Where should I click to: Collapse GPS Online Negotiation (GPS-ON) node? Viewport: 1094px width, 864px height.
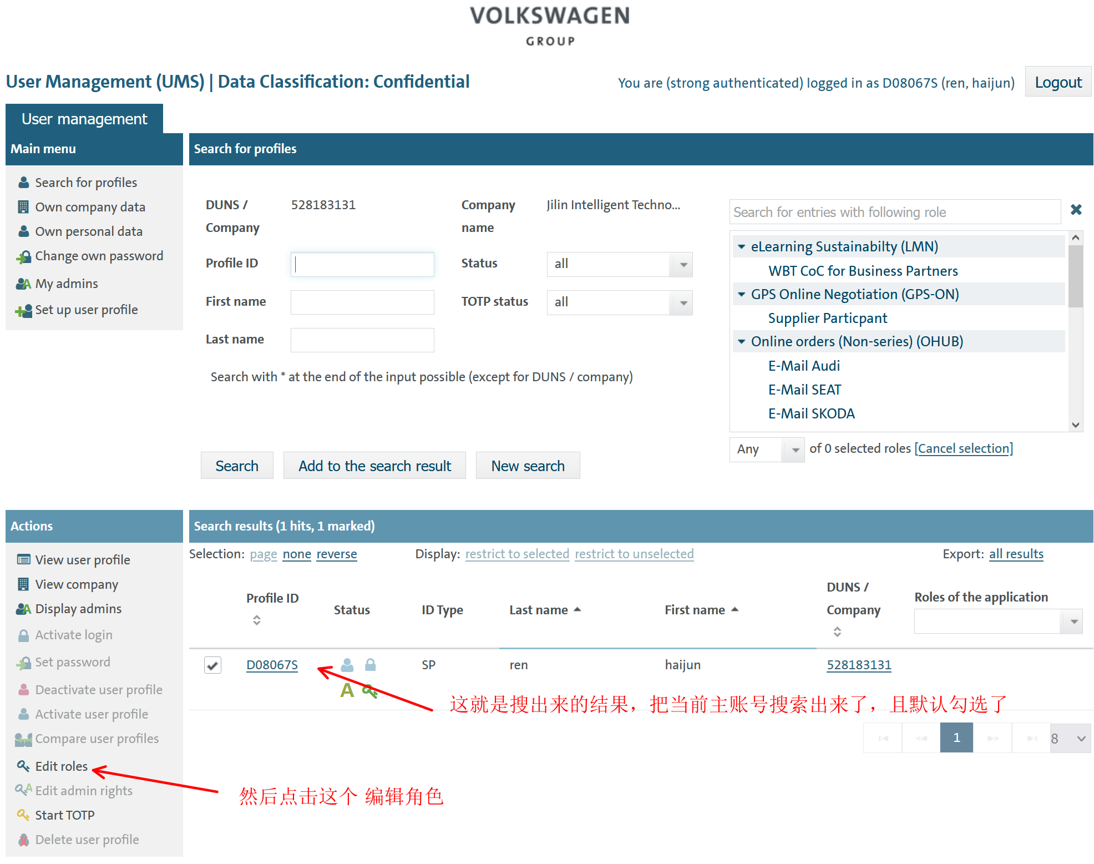(741, 294)
